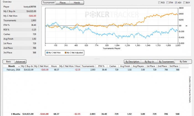Select the February, 2016 row
This screenshot has width=194, height=116.
point(91,70)
